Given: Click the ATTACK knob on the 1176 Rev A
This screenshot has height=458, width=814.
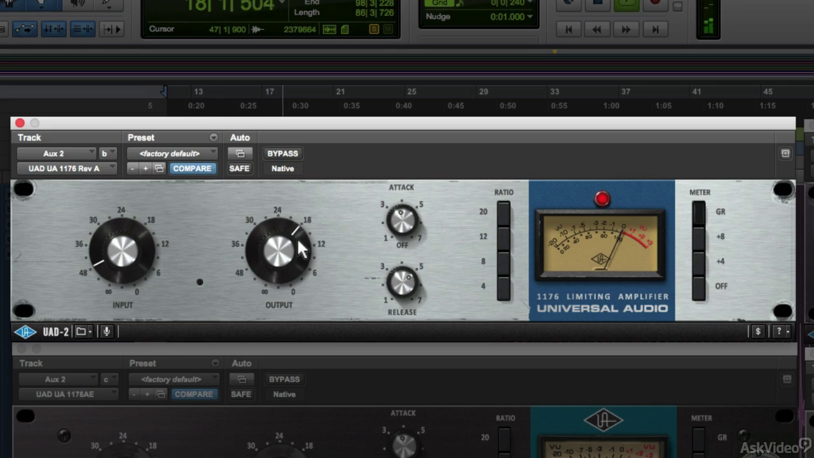Looking at the screenshot, I should click(401, 221).
